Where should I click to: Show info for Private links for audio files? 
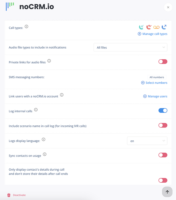pos(49,61)
